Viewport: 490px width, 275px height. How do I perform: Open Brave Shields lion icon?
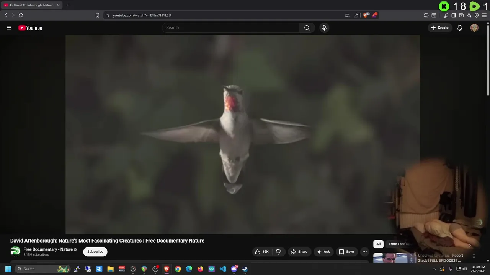click(x=366, y=15)
